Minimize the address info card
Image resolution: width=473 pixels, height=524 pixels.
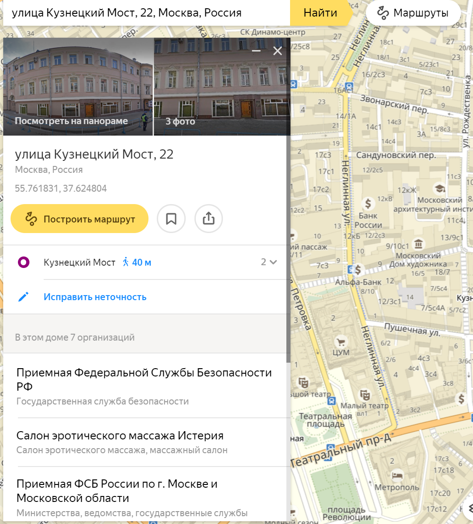tap(256, 51)
